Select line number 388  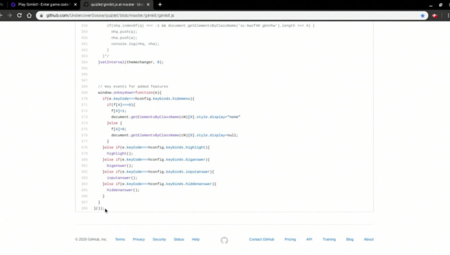tap(84, 208)
